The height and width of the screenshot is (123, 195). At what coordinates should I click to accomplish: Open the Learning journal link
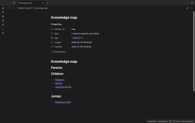pos(63,87)
